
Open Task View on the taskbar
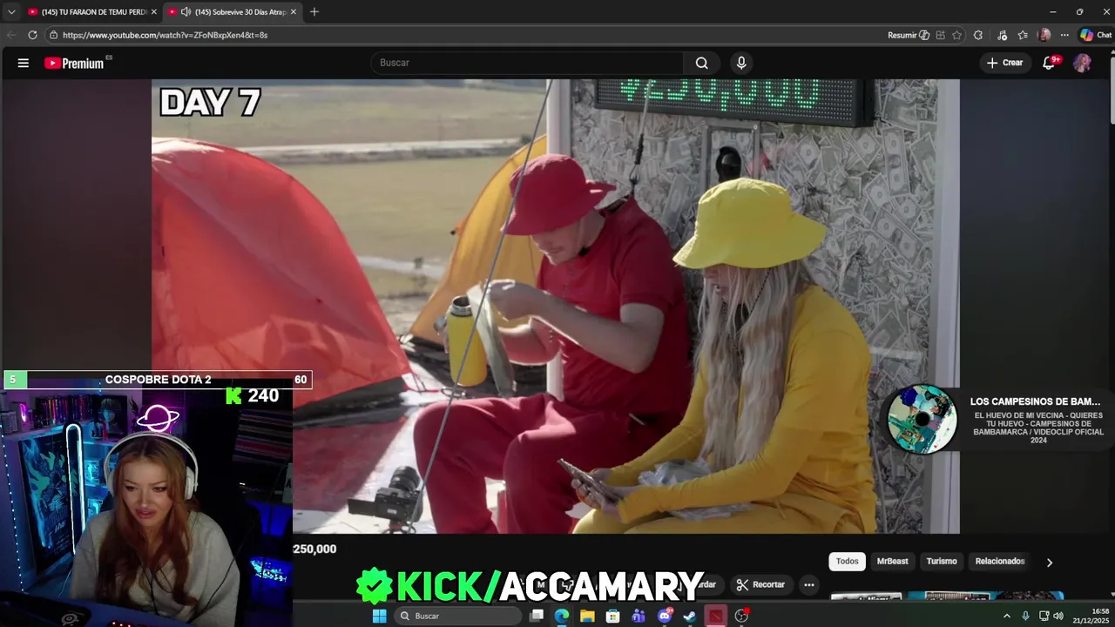537,616
